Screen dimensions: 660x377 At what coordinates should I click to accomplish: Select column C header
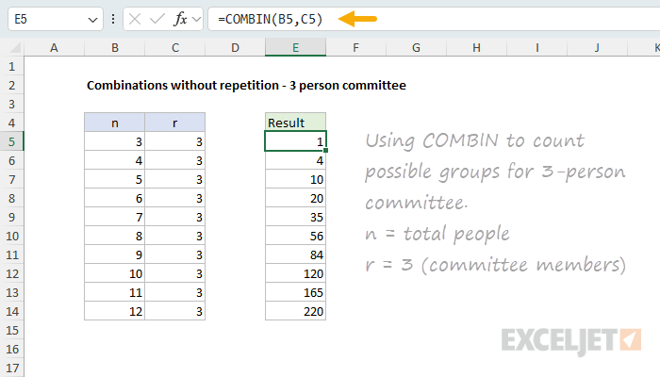(175, 47)
